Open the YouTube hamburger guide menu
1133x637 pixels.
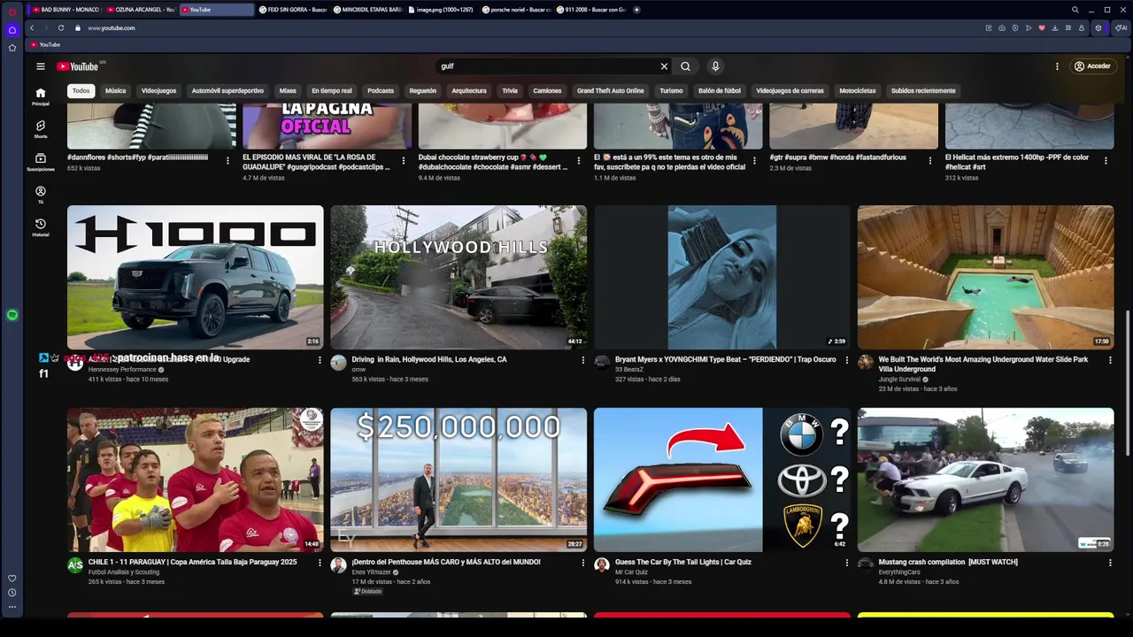(x=40, y=66)
